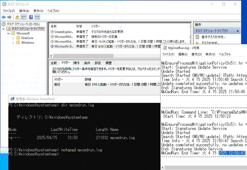Open the 表示(V) menu in Notepad

tap(210, 54)
